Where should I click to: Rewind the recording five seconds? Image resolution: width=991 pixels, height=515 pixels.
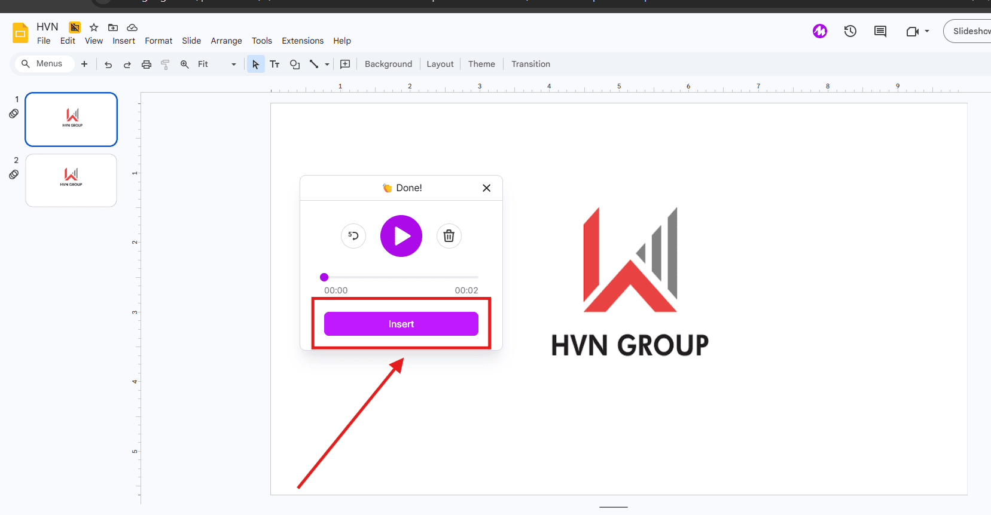[353, 236]
